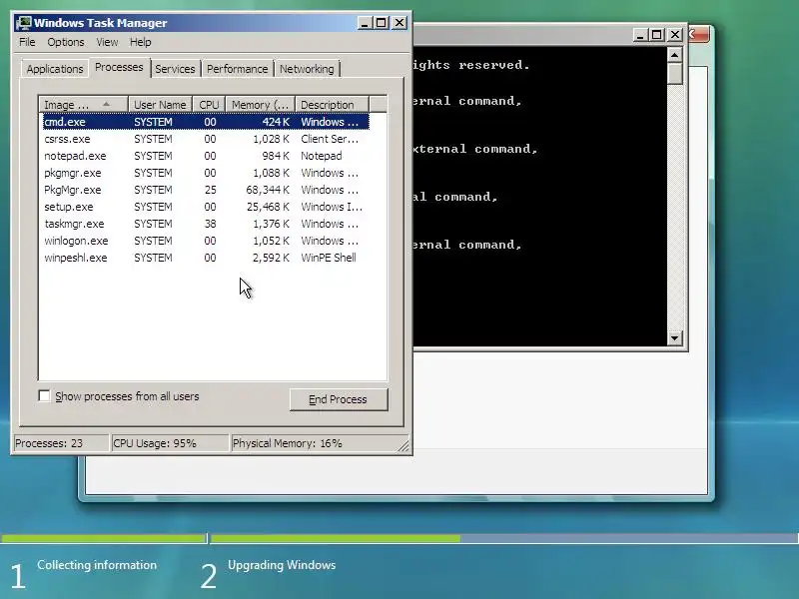Screen dimensions: 799x599
Task: Click the End Process button
Action: click(339, 399)
